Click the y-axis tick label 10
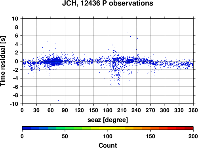Viewport: 198px width, 148px height. tap(15, 19)
